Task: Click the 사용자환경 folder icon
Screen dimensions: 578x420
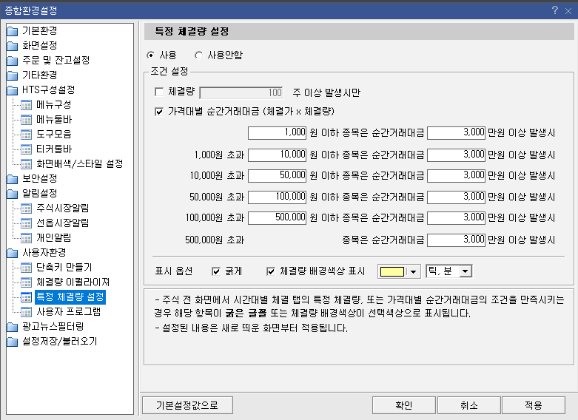Action: click(x=12, y=253)
